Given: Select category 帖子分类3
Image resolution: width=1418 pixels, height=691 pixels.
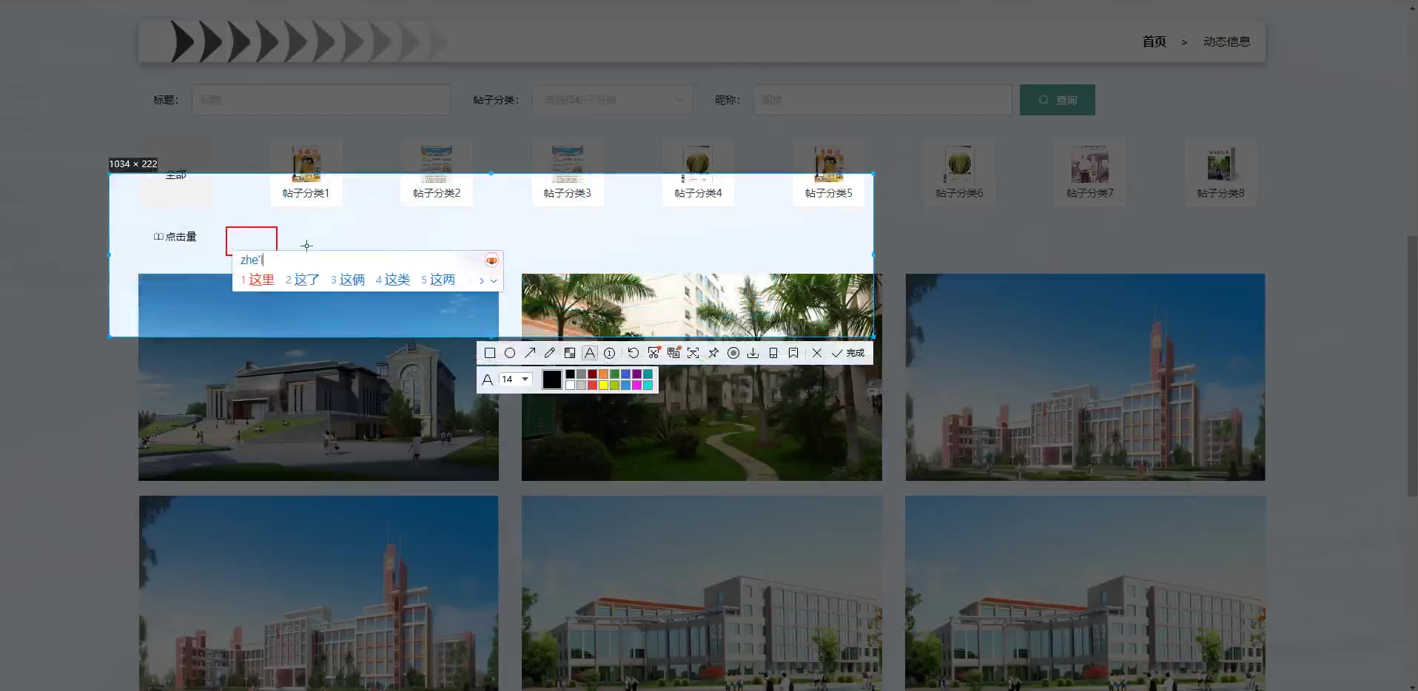Looking at the screenshot, I should coord(567,174).
